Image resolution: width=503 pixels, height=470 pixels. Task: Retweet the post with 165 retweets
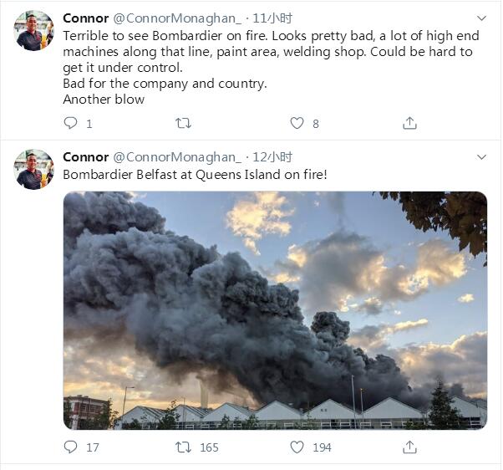(x=183, y=447)
